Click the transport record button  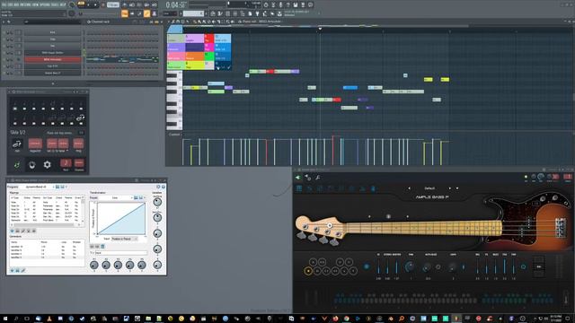coord(102,5)
